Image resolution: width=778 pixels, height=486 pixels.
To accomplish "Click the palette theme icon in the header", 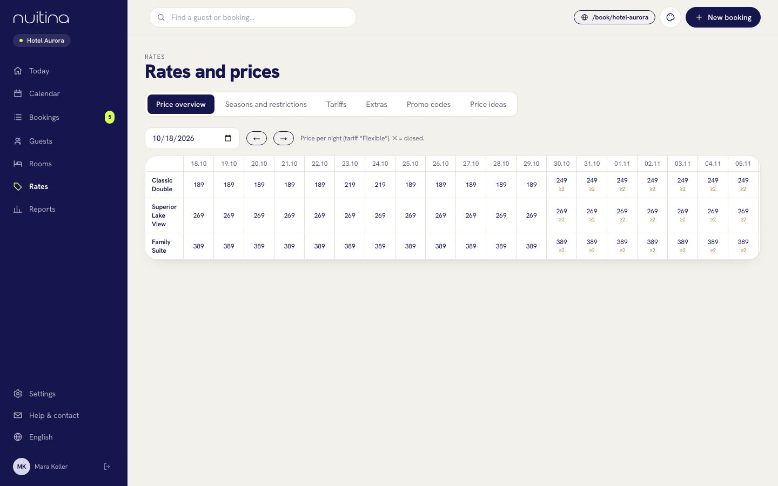I will [x=670, y=17].
